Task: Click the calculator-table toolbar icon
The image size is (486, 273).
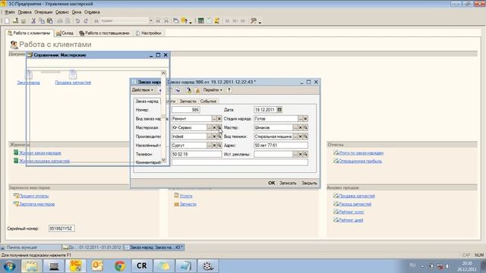Action: [200, 20]
